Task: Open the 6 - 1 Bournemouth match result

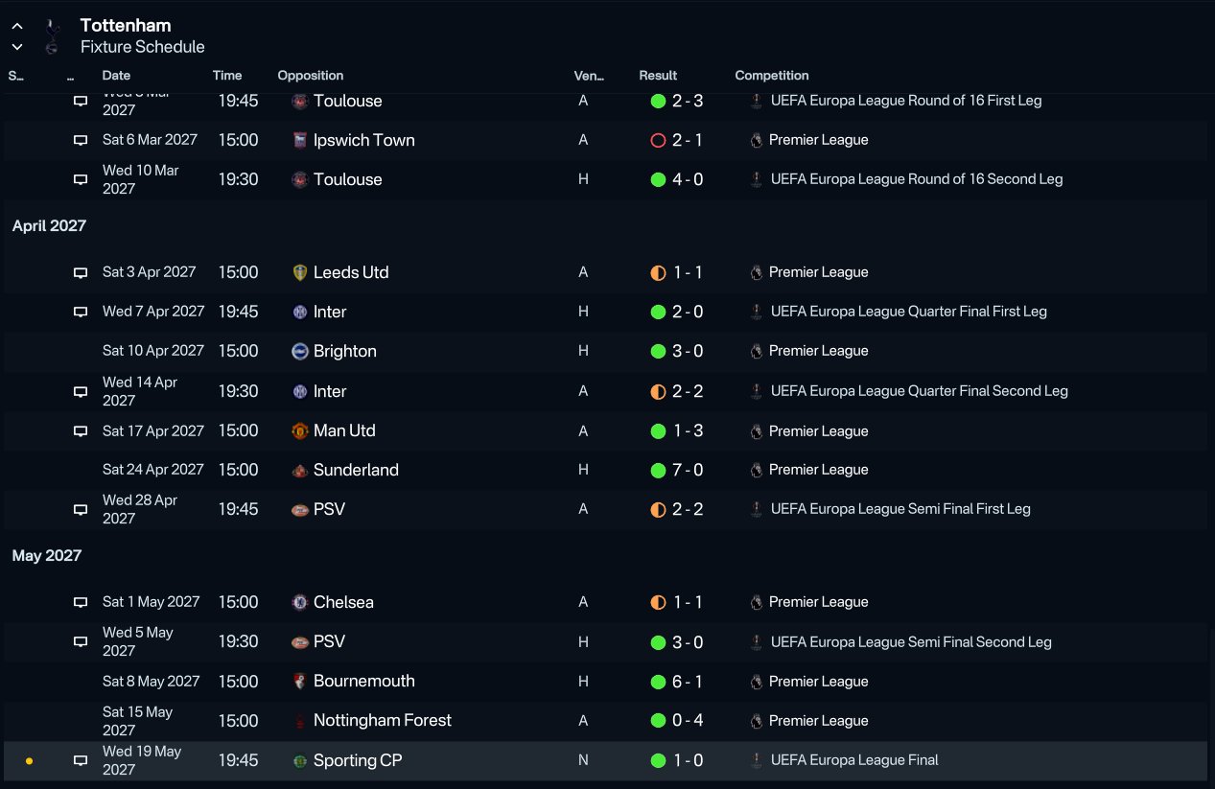Action: point(688,682)
